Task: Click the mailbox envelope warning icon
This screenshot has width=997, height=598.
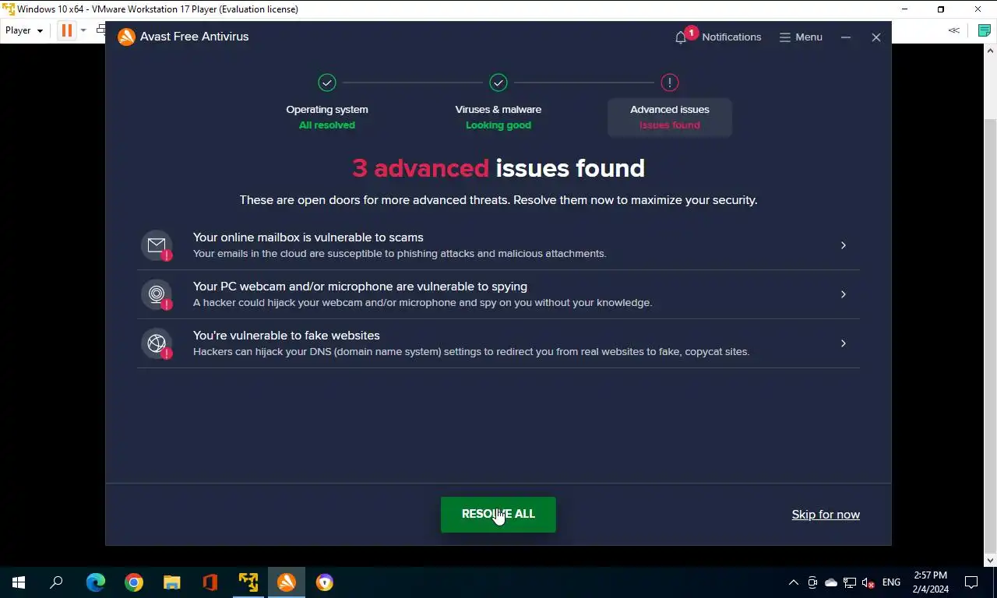Action: pos(157,245)
